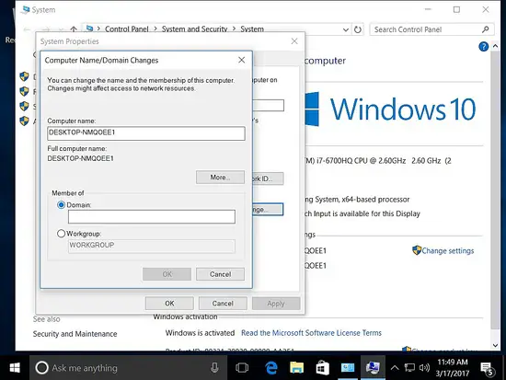Click Apply in System Properties window
This screenshot has width=506, height=380.
tap(276, 304)
